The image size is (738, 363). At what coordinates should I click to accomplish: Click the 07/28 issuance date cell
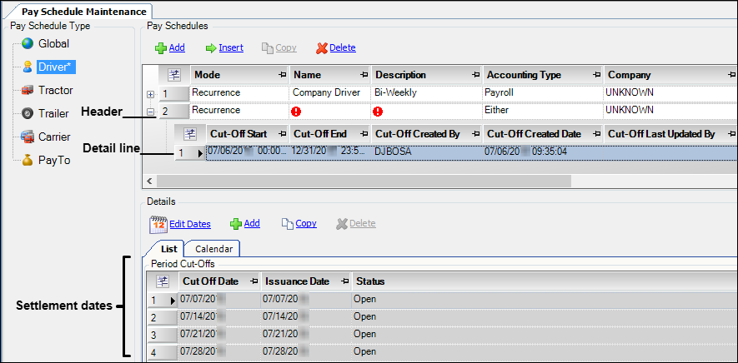(306, 351)
